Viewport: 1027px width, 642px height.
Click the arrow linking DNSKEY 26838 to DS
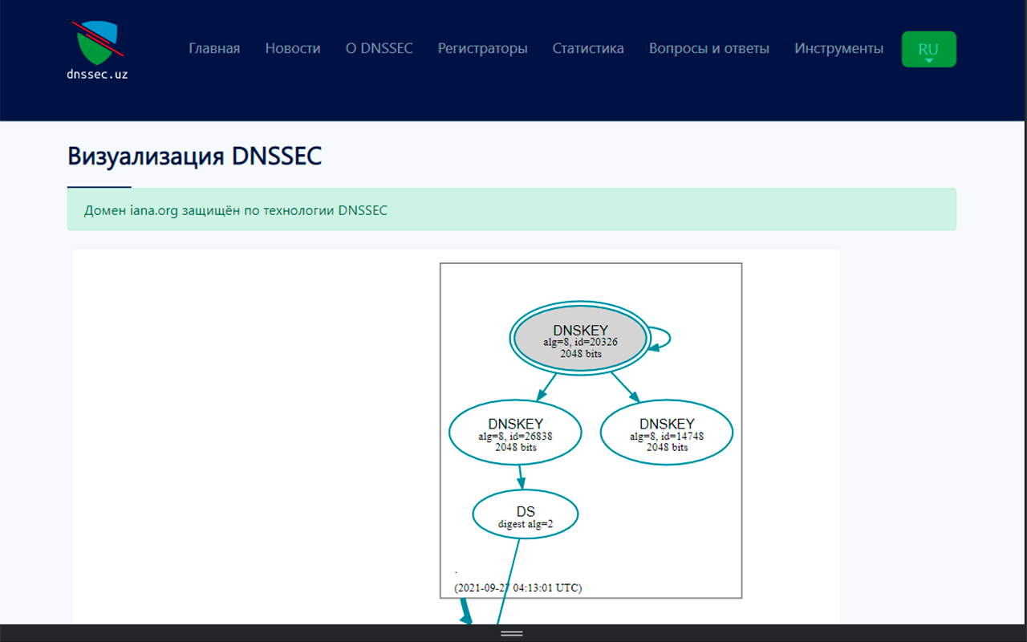click(521, 477)
